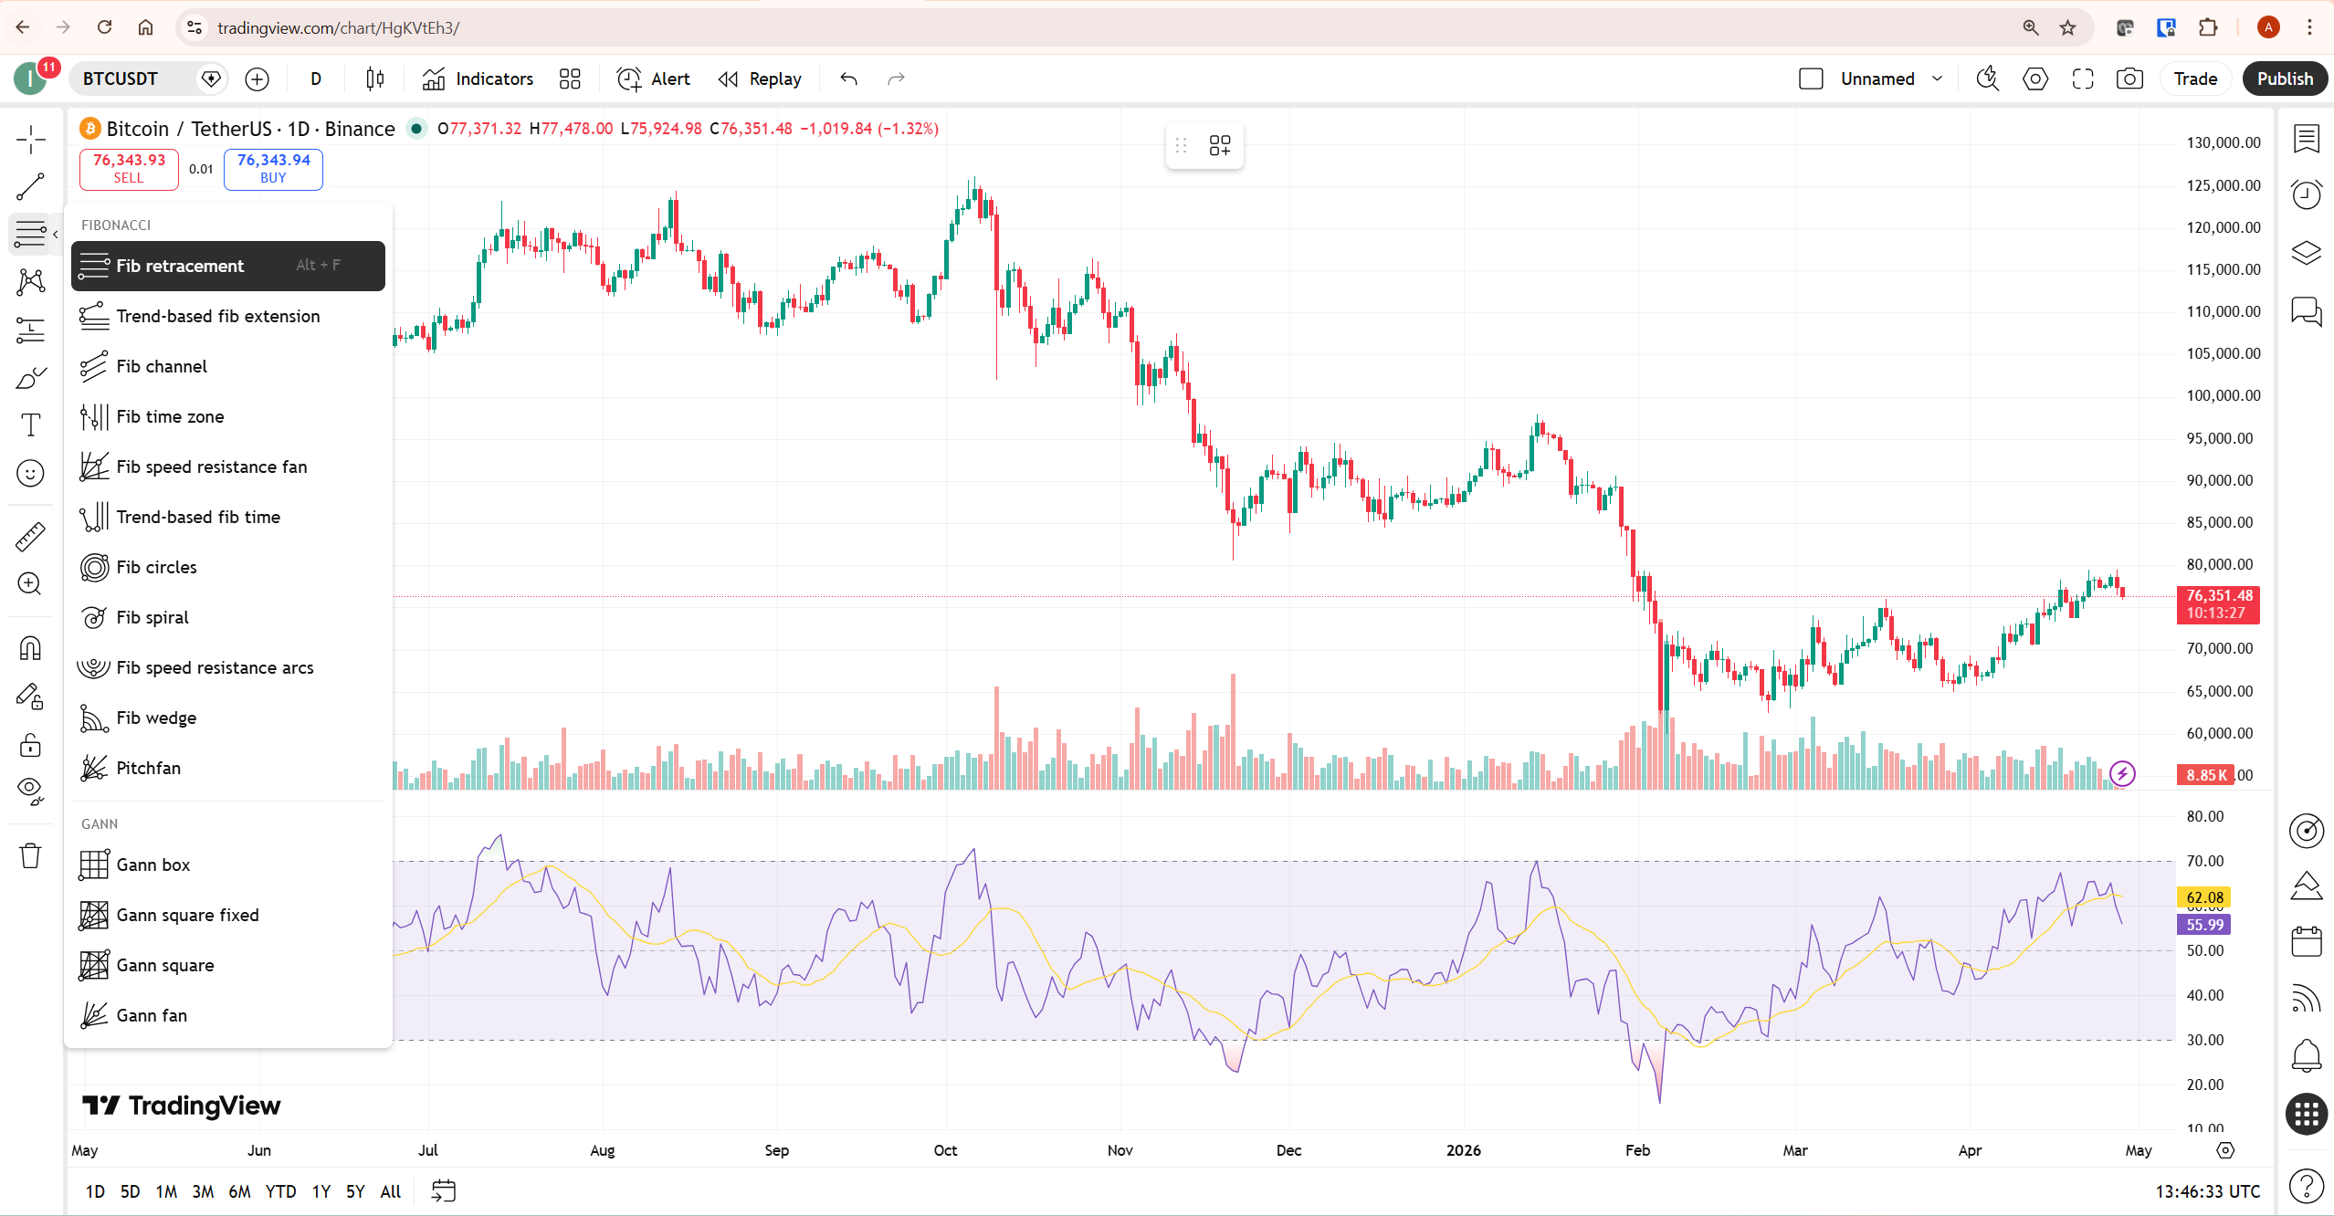Viewport: 2334px width, 1216px height.
Task: Open the quick search lightning magnifier
Action: coord(1988,79)
